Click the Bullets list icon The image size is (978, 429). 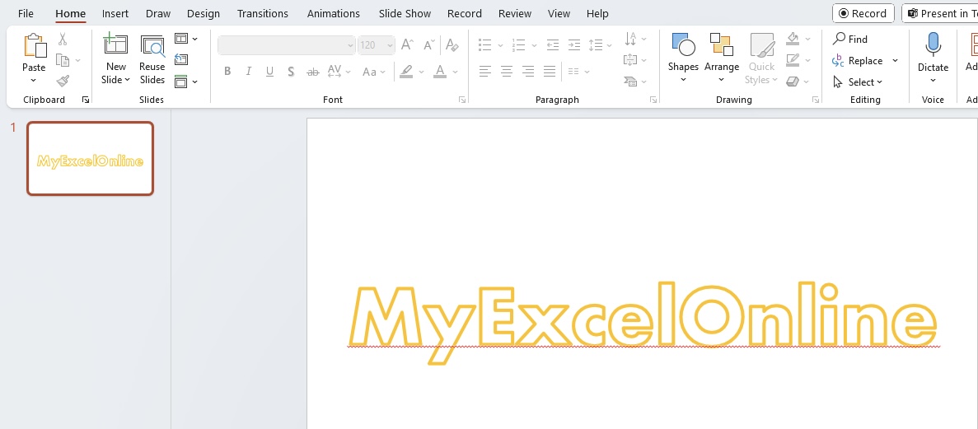point(485,45)
